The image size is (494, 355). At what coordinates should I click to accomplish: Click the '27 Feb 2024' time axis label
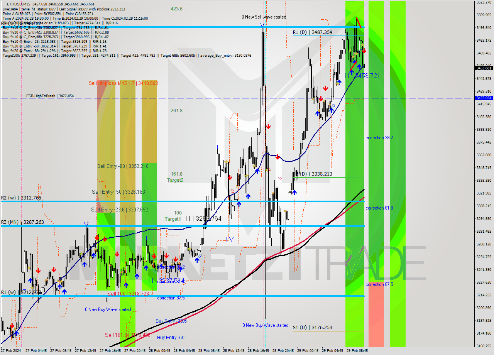11,351
